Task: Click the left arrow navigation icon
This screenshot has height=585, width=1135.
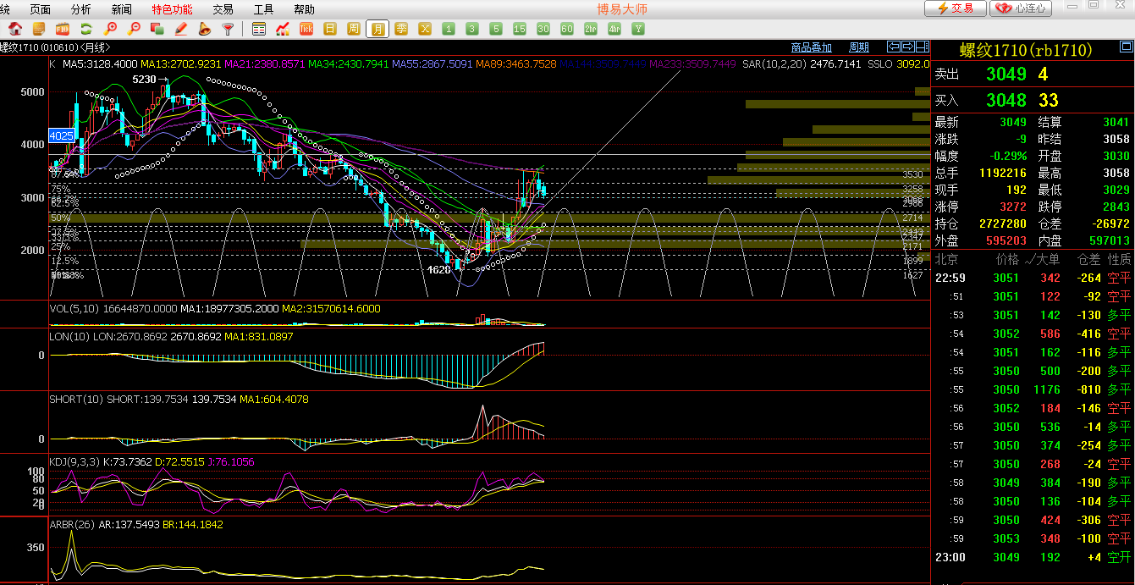Action: pos(894,47)
